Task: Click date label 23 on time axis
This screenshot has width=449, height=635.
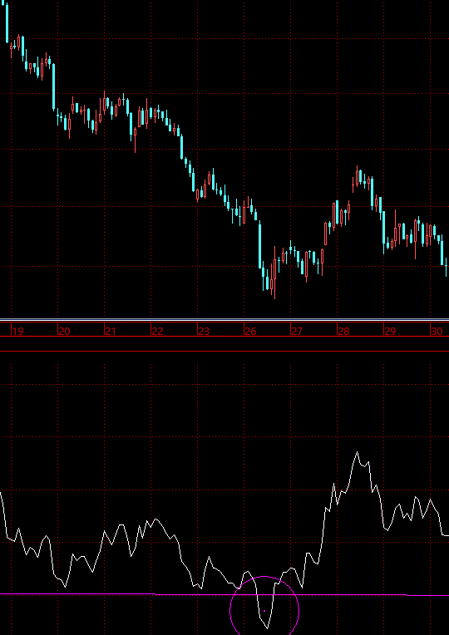Action: click(204, 332)
